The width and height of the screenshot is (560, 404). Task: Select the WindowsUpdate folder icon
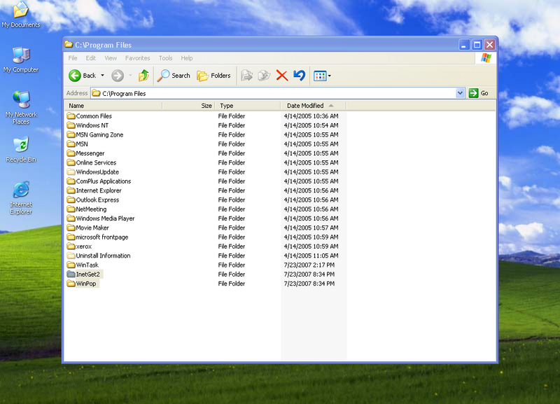point(71,172)
